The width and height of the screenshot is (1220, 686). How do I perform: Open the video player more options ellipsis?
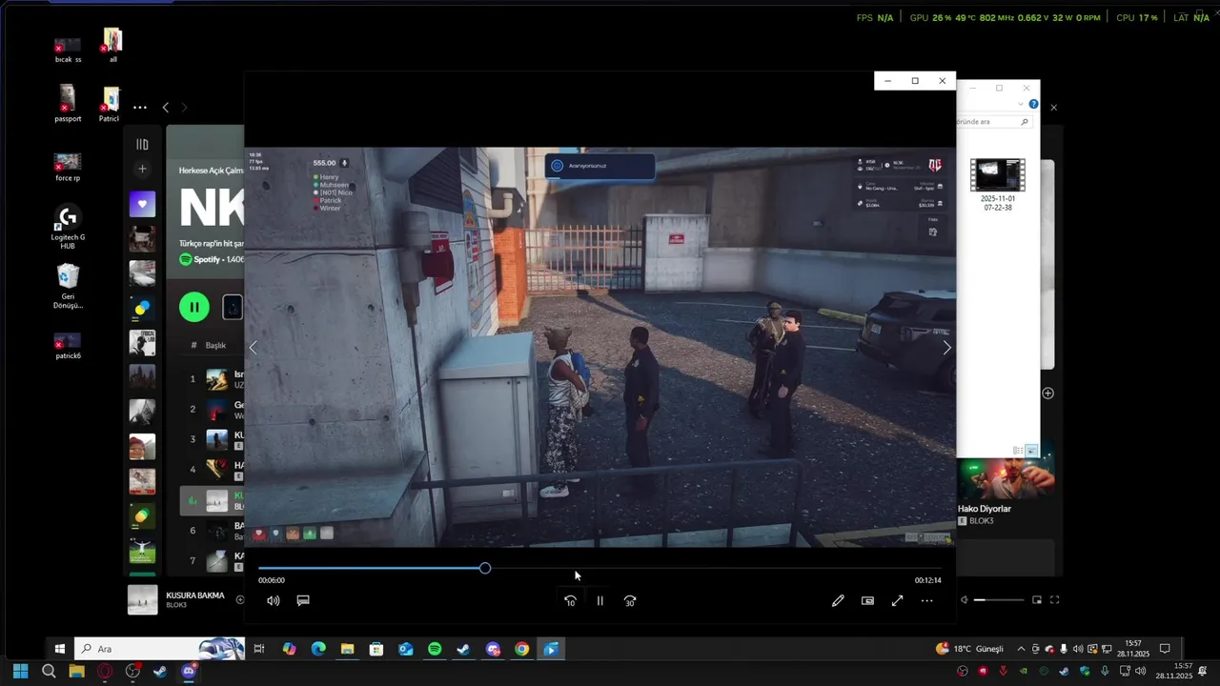926,601
